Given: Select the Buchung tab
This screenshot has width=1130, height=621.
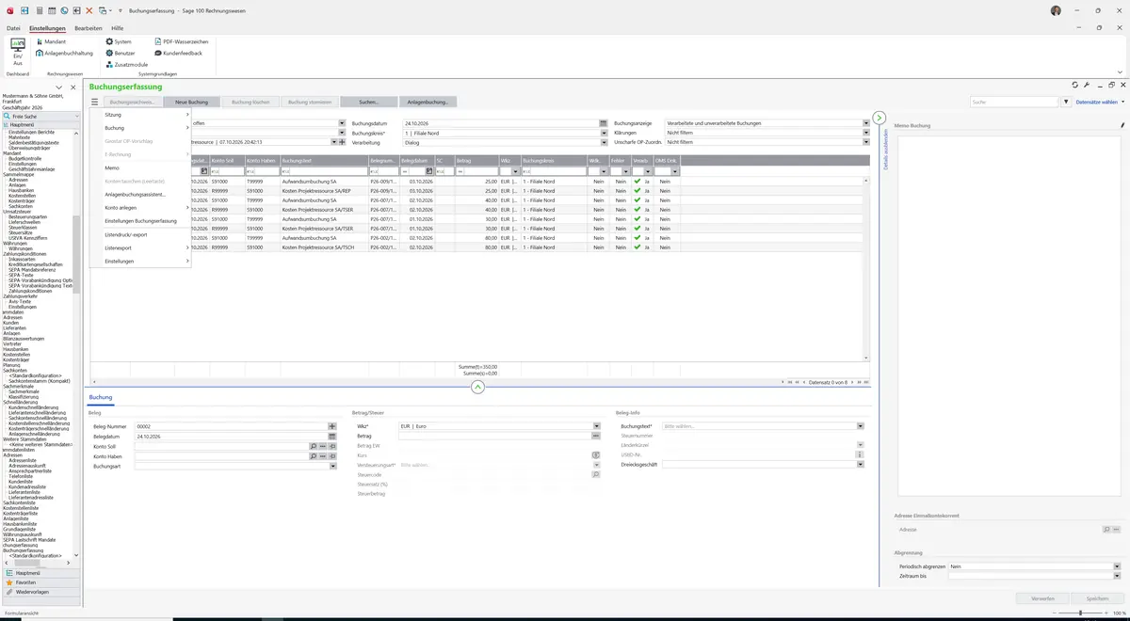Looking at the screenshot, I should point(101,397).
